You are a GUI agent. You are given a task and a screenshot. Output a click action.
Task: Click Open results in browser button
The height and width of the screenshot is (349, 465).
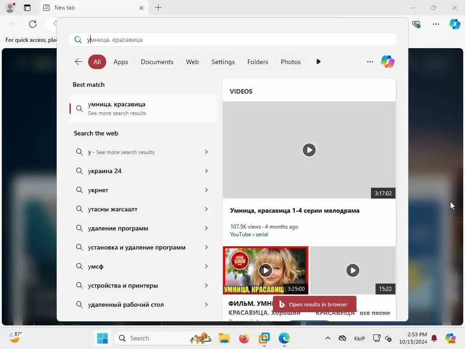coord(315,304)
